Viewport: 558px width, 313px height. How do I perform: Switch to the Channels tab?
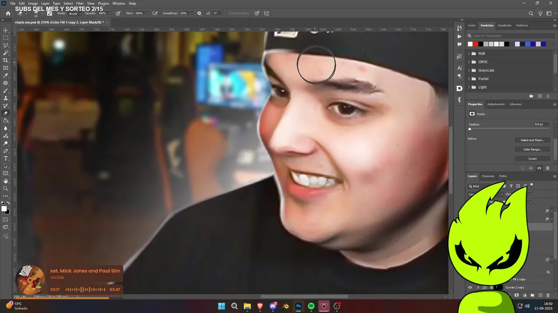point(488,176)
